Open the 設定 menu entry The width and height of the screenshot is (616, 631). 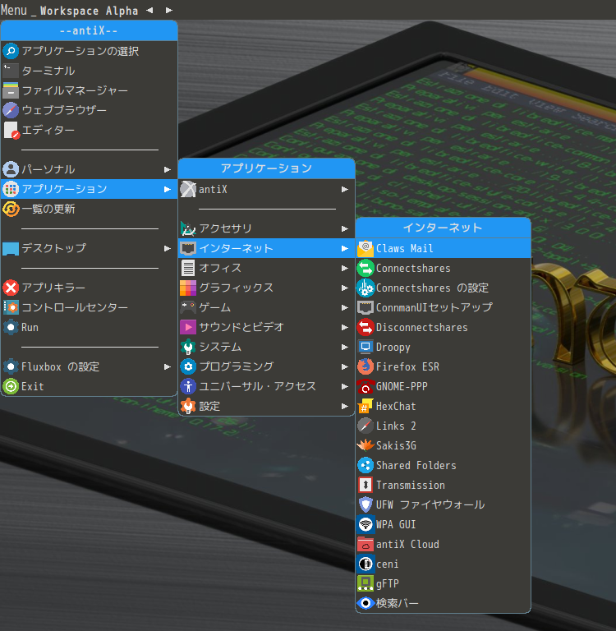[266, 406]
